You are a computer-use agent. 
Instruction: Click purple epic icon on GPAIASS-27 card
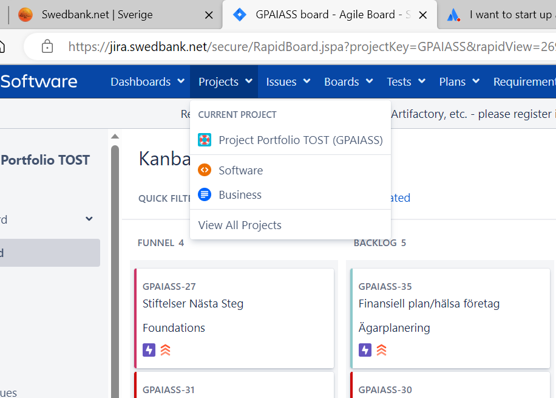149,350
